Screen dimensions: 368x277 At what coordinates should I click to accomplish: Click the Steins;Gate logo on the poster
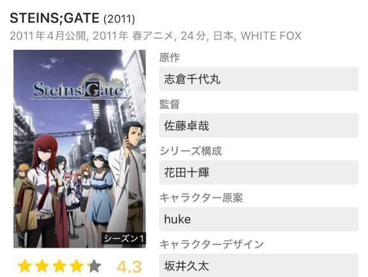[79, 89]
